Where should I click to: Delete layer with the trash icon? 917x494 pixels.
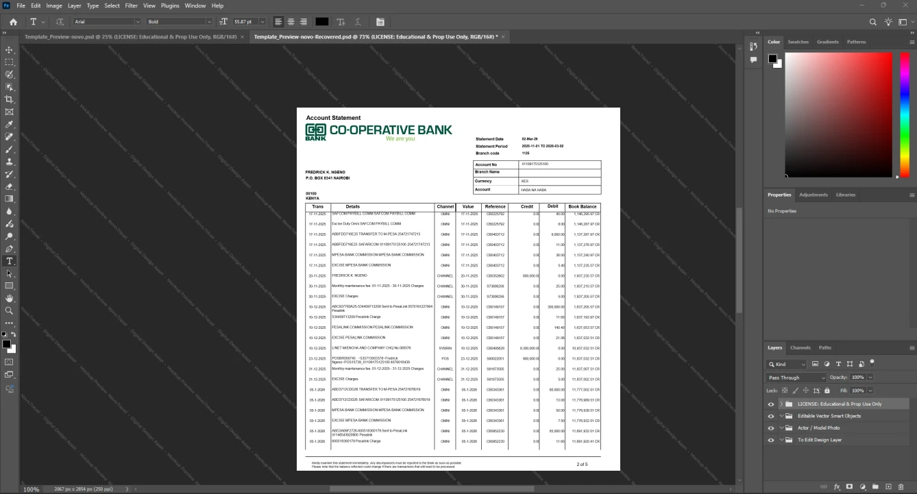click(902, 486)
